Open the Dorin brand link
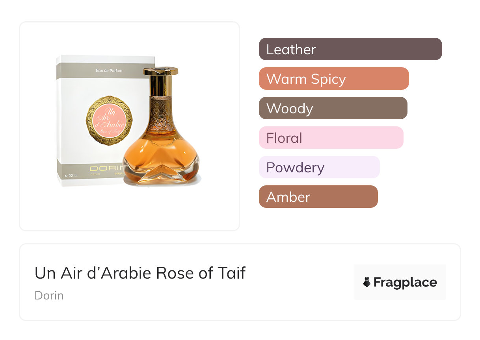 (49, 296)
